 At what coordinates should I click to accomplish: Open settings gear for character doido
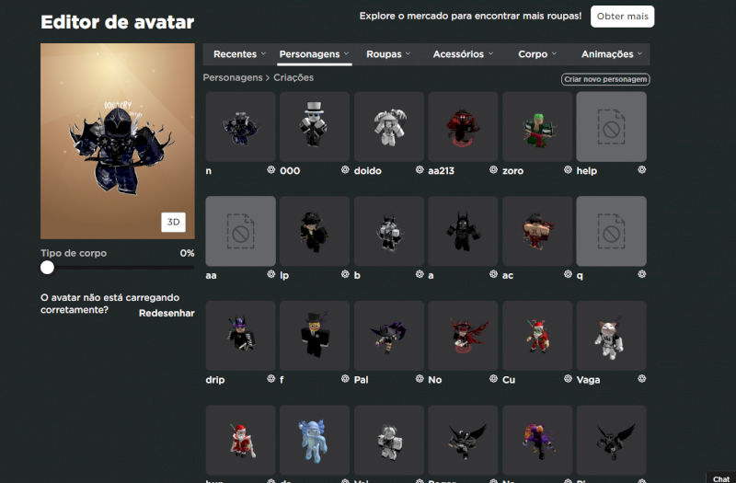coord(420,170)
